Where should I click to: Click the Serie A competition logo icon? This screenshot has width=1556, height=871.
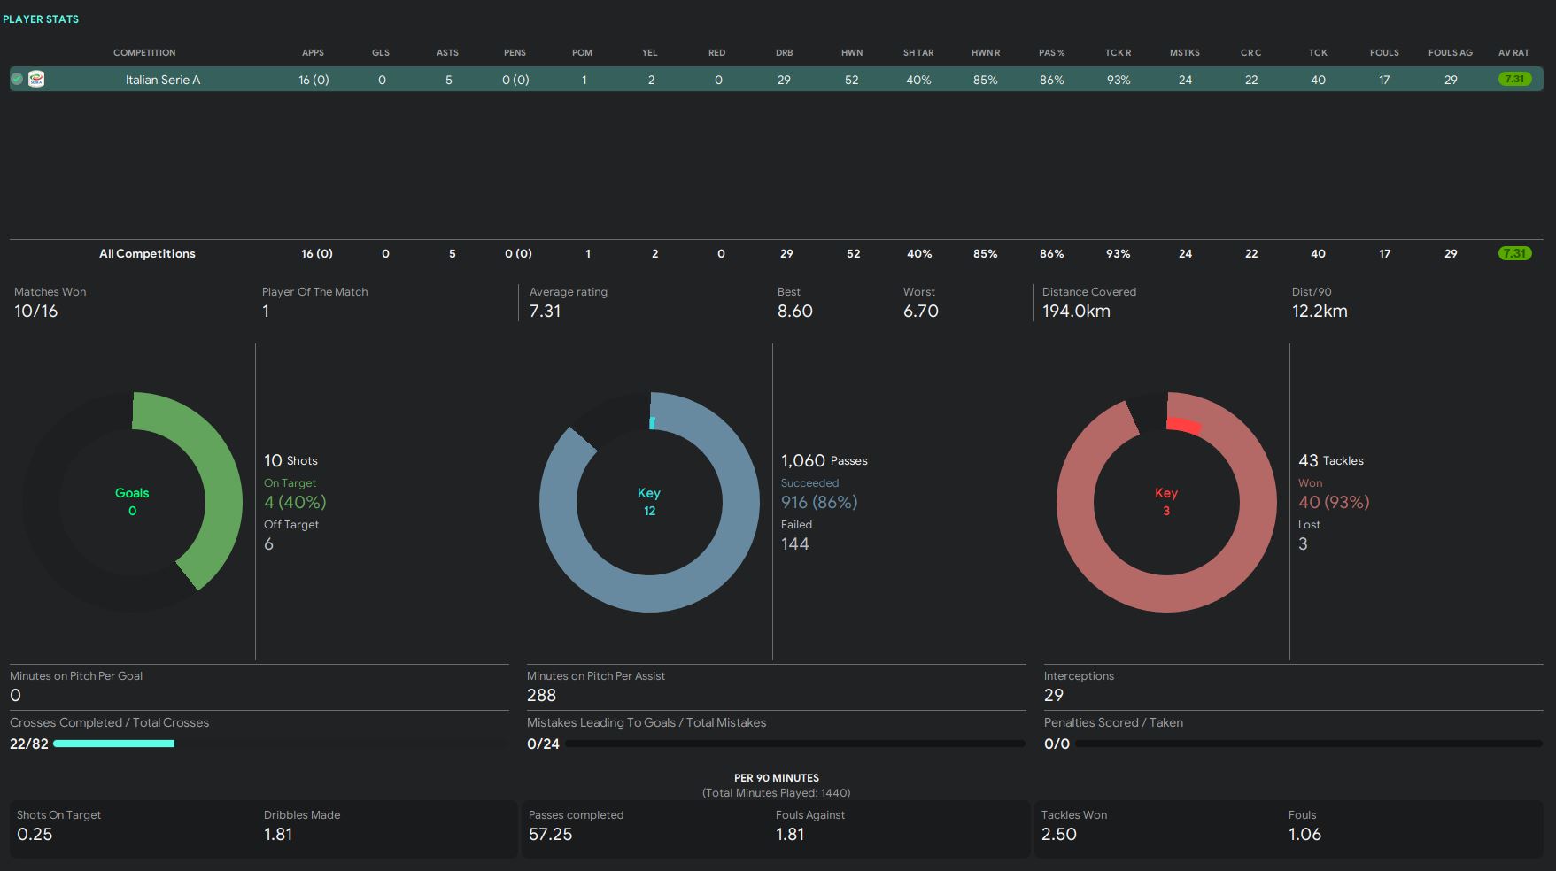pyautogui.click(x=36, y=79)
